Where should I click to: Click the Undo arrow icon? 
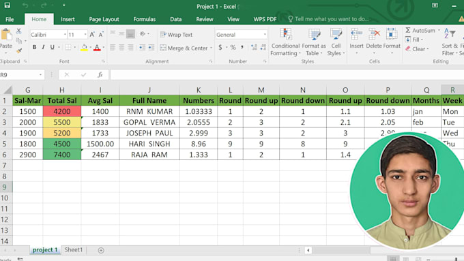click(x=25, y=5)
